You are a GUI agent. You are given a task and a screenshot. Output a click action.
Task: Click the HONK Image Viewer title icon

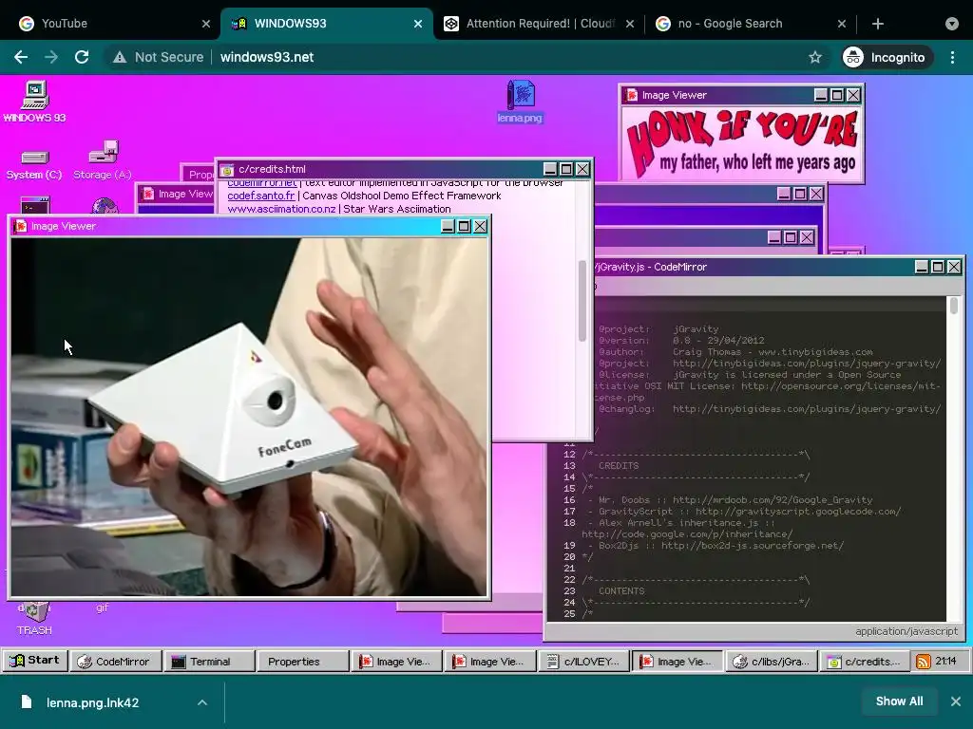click(632, 95)
